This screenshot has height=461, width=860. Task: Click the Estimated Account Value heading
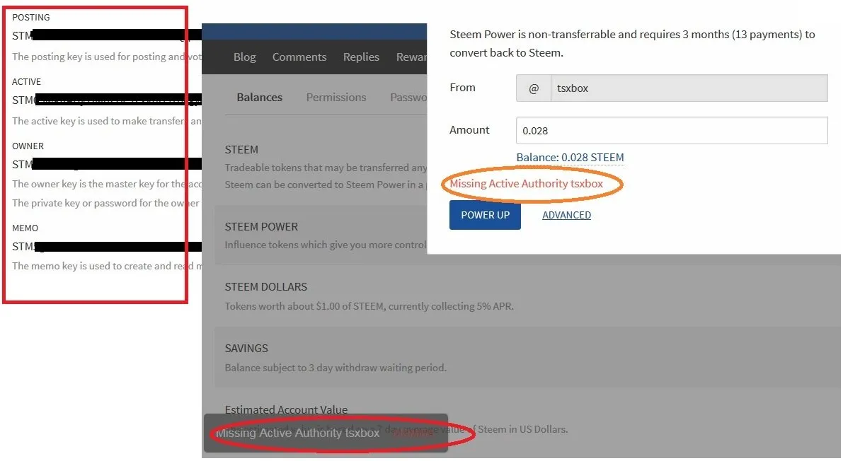tap(286, 410)
